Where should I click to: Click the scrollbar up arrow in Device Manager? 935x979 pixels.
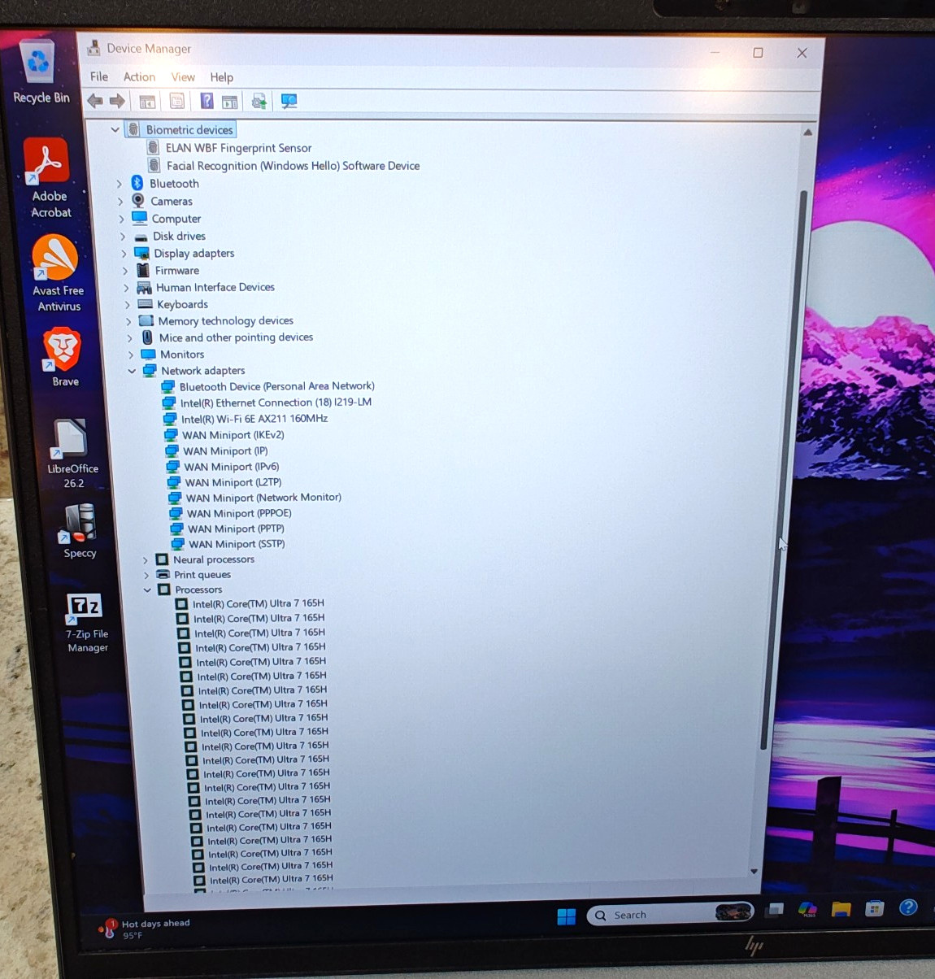coord(807,132)
